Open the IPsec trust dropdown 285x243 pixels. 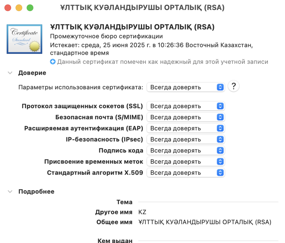pyautogui.click(x=186, y=139)
